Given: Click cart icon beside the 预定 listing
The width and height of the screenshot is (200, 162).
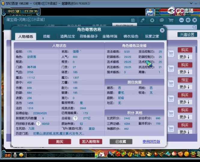Looking at the screenshot, I should 171,84.
